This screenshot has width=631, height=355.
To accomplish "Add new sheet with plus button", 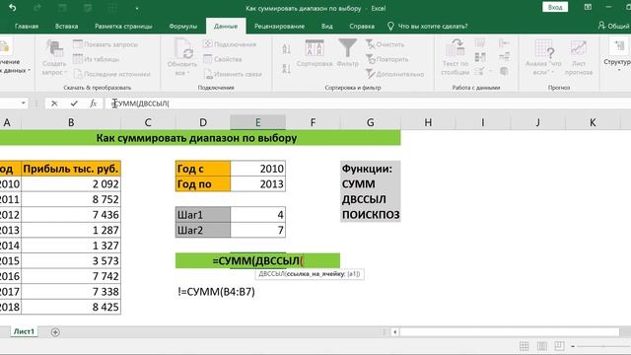I will point(55,332).
